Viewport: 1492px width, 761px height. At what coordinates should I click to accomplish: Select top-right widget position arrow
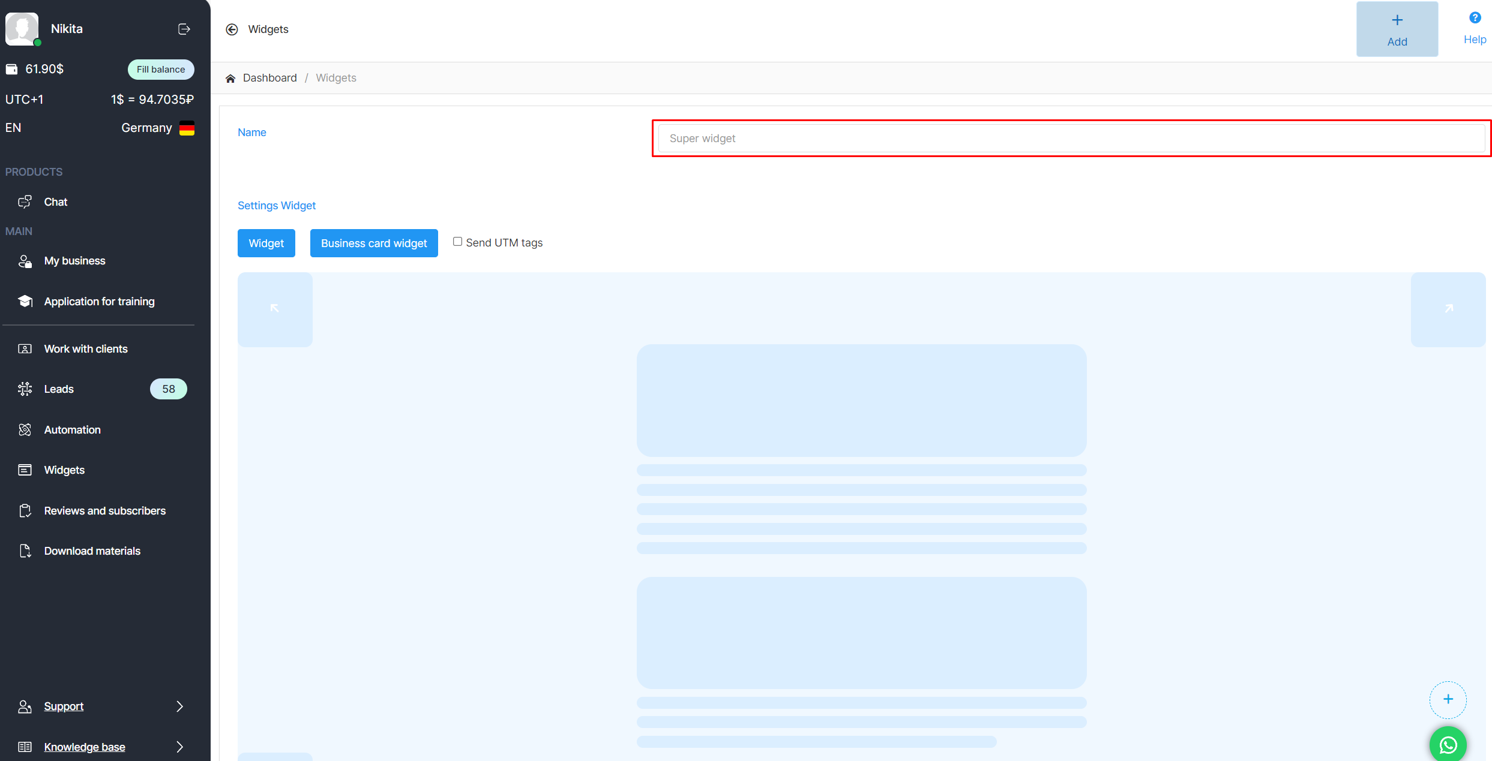click(x=1448, y=309)
